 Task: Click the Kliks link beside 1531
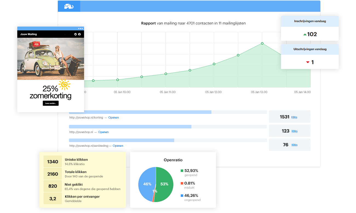[294, 117]
